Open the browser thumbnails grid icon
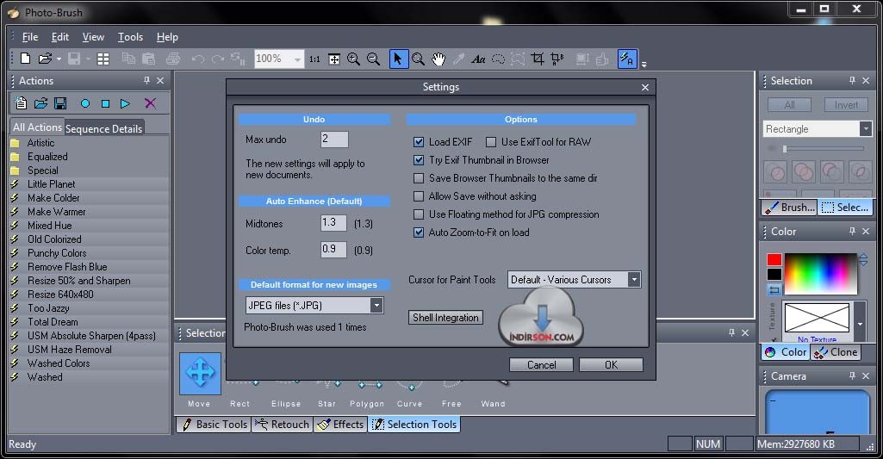This screenshot has width=883, height=459. 103,59
